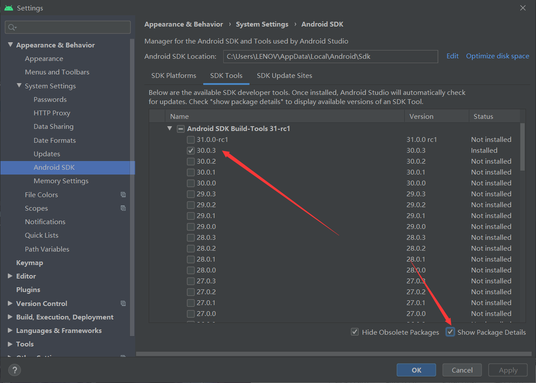The image size is (536, 383).
Task: Click the Appearance & Behavior breadcrumb
Action: pyautogui.click(x=184, y=24)
